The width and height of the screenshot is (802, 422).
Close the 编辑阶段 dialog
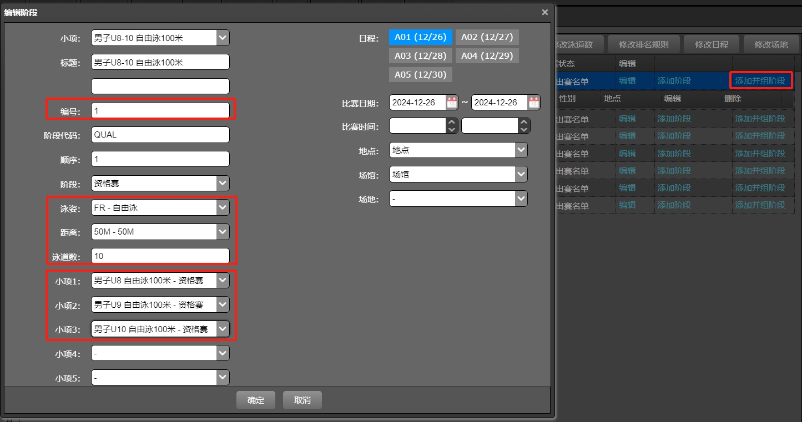coord(544,12)
